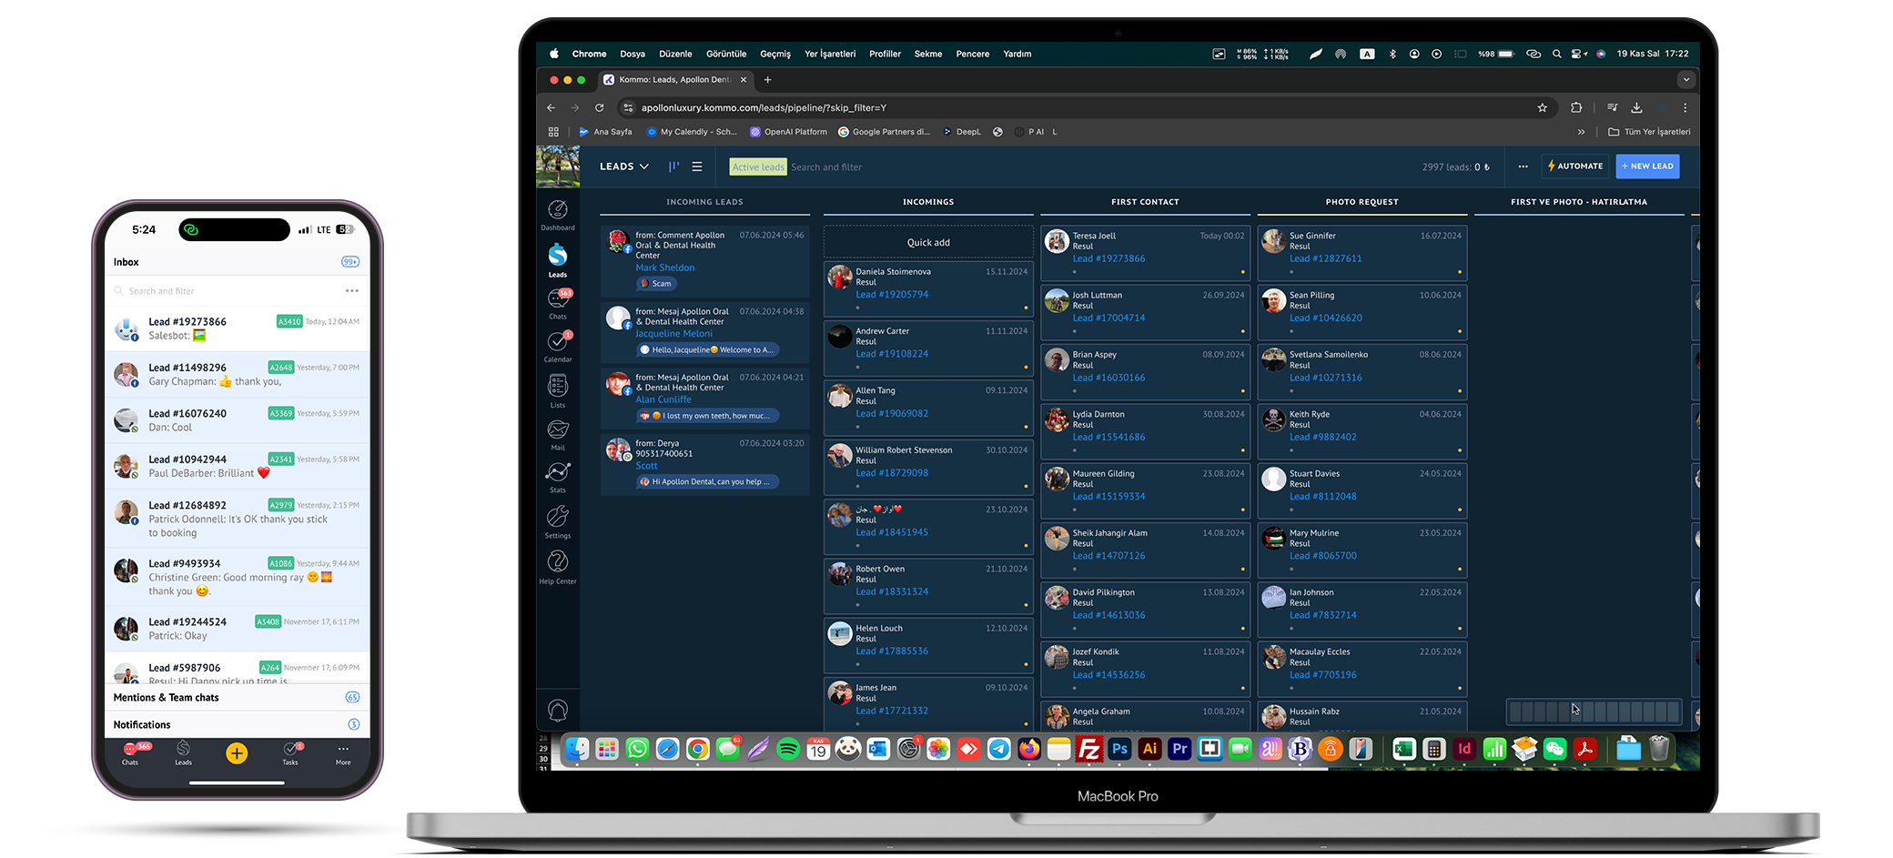Remove Active leads filter tag

pyautogui.click(x=758, y=167)
